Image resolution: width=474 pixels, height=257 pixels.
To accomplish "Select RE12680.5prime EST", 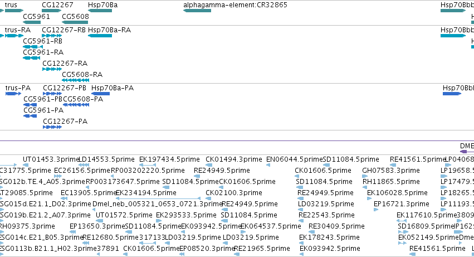I will click(x=86, y=243).
